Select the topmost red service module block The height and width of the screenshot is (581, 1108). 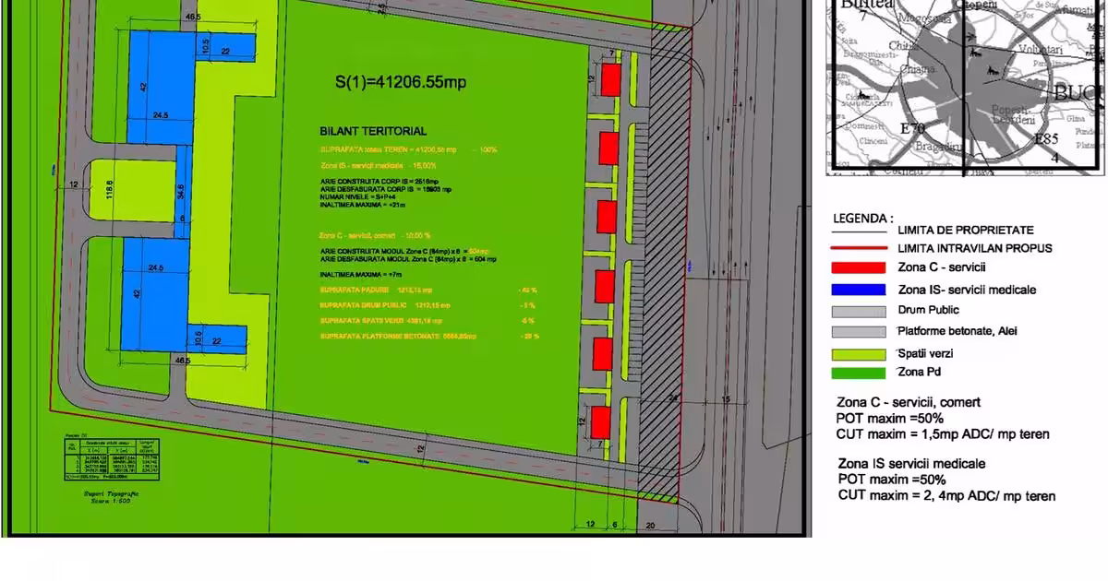click(609, 81)
